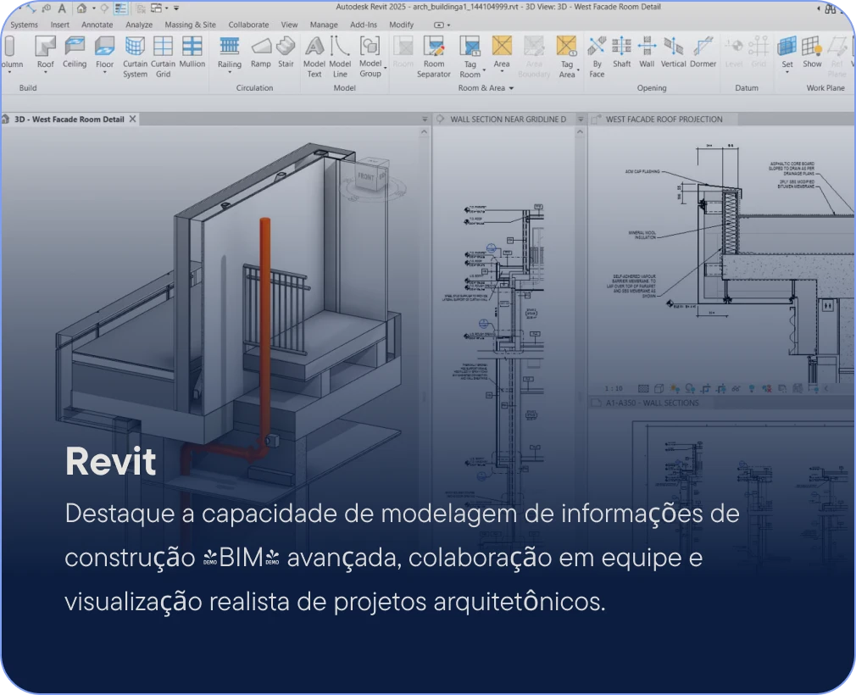Viewport: 856px width, 695px height.
Task: Click the scroll up arrow in the Wall Section pane
Action: pos(581,132)
